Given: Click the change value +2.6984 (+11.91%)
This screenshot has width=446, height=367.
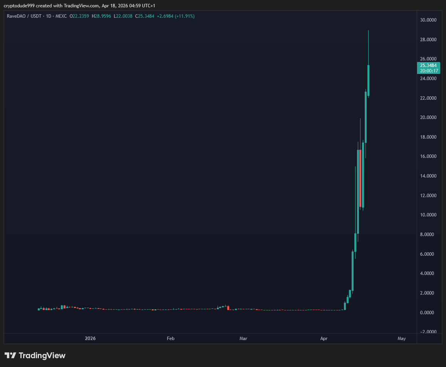Looking at the screenshot, I should tap(176, 16).
